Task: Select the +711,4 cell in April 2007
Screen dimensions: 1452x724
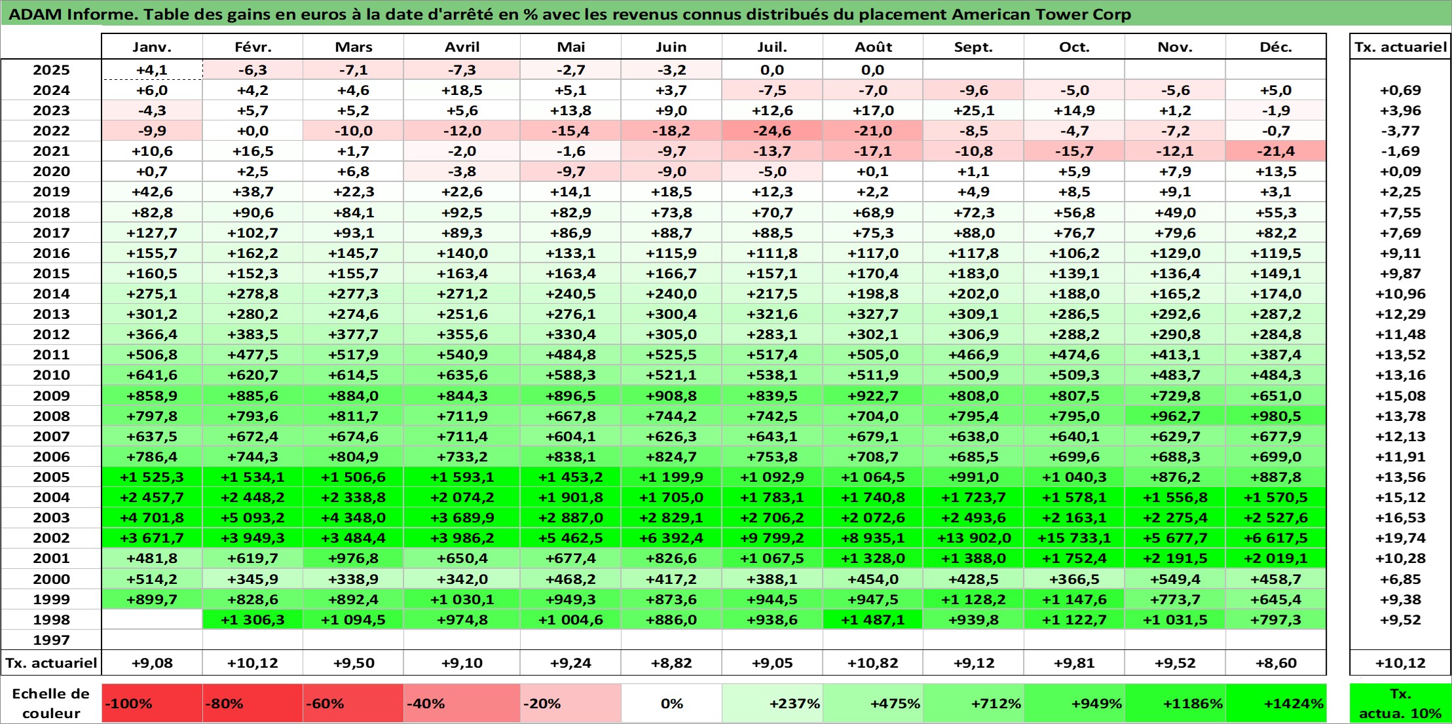Action: pos(462,437)
